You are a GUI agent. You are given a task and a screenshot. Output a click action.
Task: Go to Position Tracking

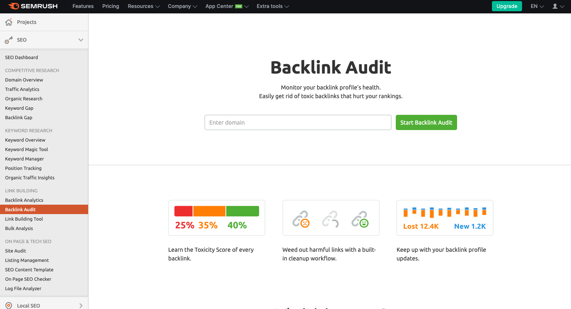tap(23, 168)
